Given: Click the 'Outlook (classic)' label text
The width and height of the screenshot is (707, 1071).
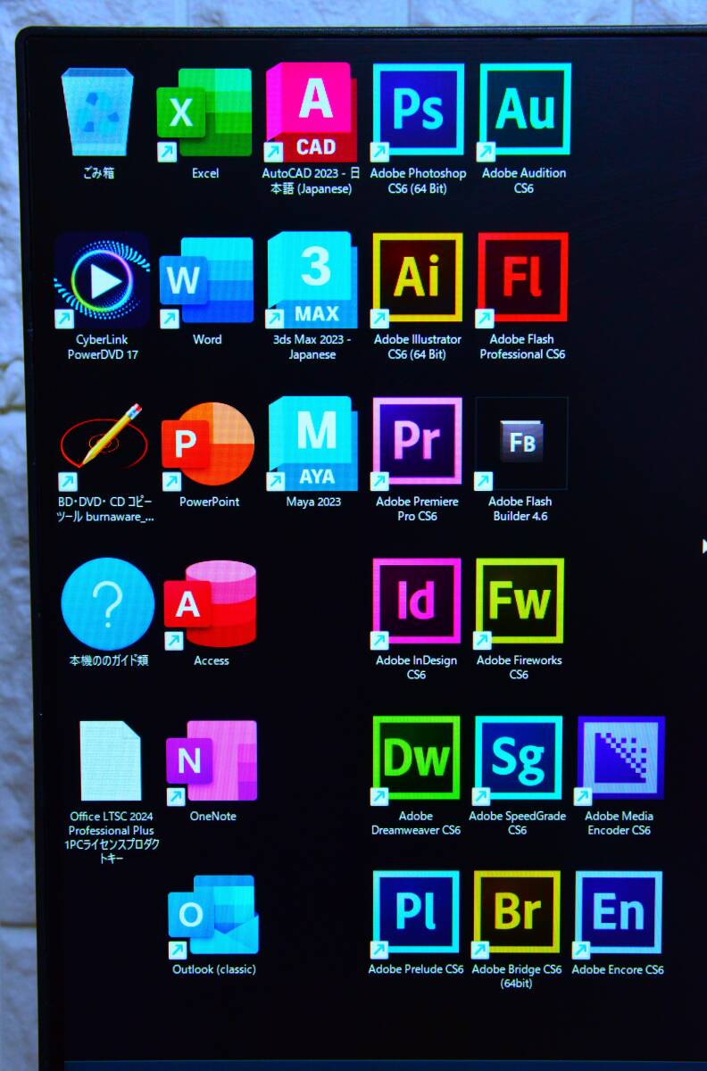Looking at the screenshot, I should coord(214,969).
